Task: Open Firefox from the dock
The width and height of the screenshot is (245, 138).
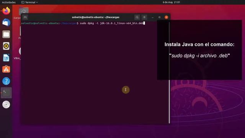Action: (x=6, y=11)
